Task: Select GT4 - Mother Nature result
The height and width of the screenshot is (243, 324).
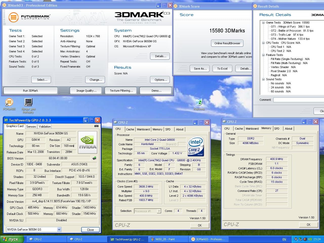Action: tap(290, 39)
